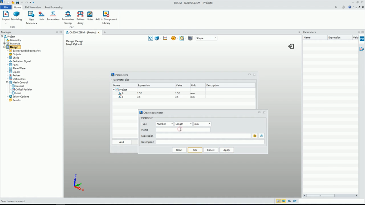Click Add in the Parameters dialog
Image resolution: width=365 pixels, height=205 pixels.
point(121,142)
